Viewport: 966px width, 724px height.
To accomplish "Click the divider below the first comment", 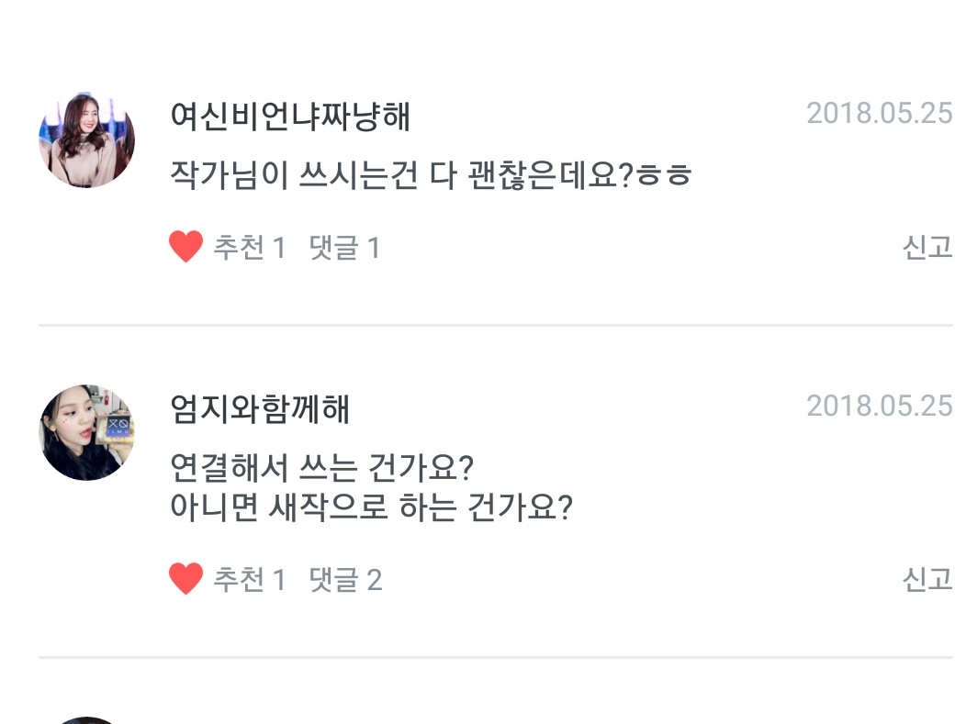I will 495,325.
